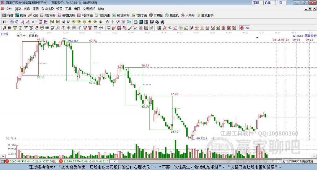317x170 pixels.
Task: Open 赢家服务 with the green dollar icon
Action: tap(205, 15)
